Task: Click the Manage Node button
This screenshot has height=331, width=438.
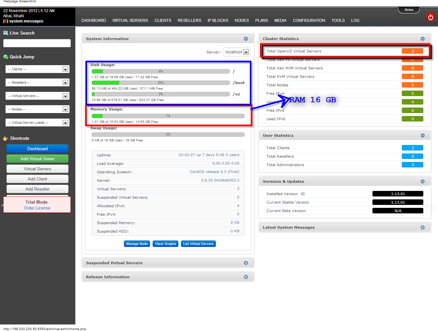Action: tap(137, 244)
